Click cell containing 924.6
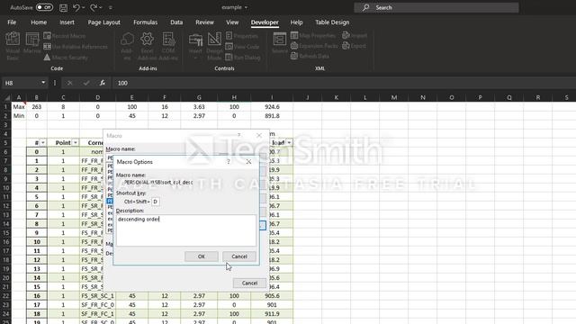576x324 pixels. [x=272, y=107]
